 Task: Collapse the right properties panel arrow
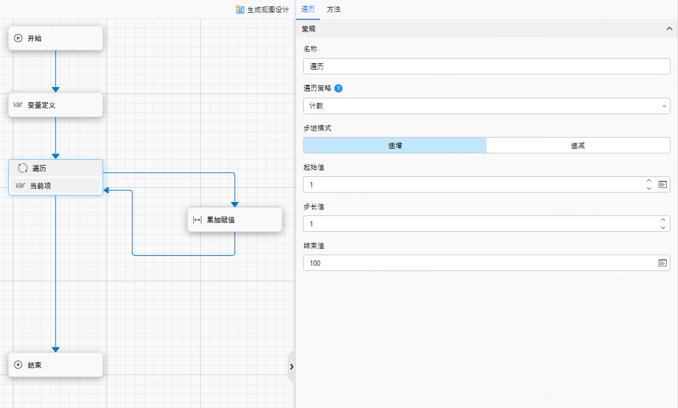point(291,366)
